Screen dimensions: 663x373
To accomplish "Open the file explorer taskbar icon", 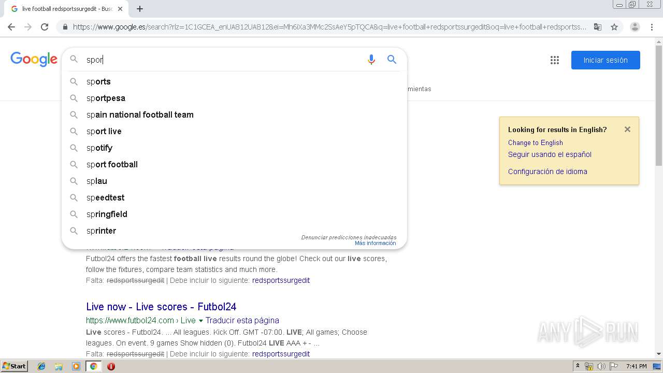I will (59, 366).
